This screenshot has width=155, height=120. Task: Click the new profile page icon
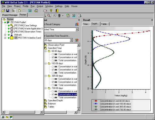20,11
